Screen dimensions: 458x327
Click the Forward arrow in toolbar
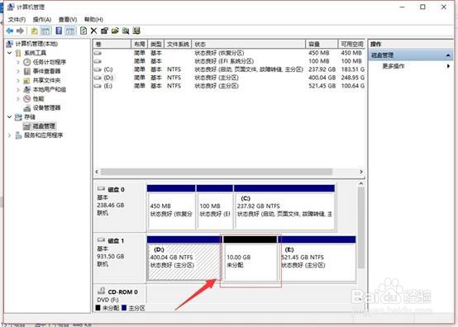pyautogui.click(x=20, y=31)
